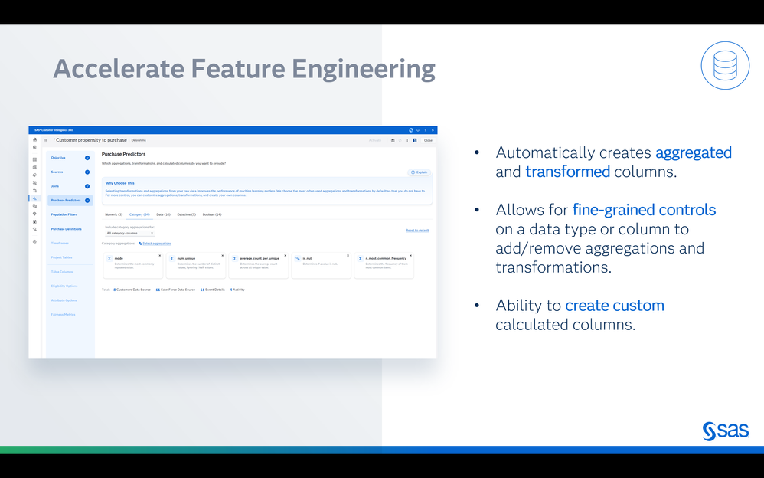This screenshot has height=478, width=764.
Task: Click the sigma icon on average_count_per_unique card
Action: (x=234, y=258)
